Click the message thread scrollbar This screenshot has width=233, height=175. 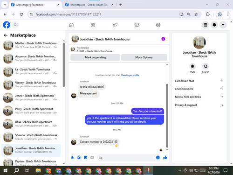coord(167,116)
